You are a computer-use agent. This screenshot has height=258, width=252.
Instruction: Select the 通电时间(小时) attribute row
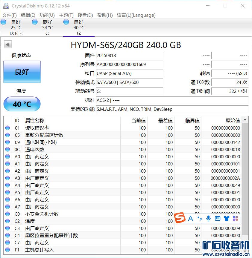123,142
